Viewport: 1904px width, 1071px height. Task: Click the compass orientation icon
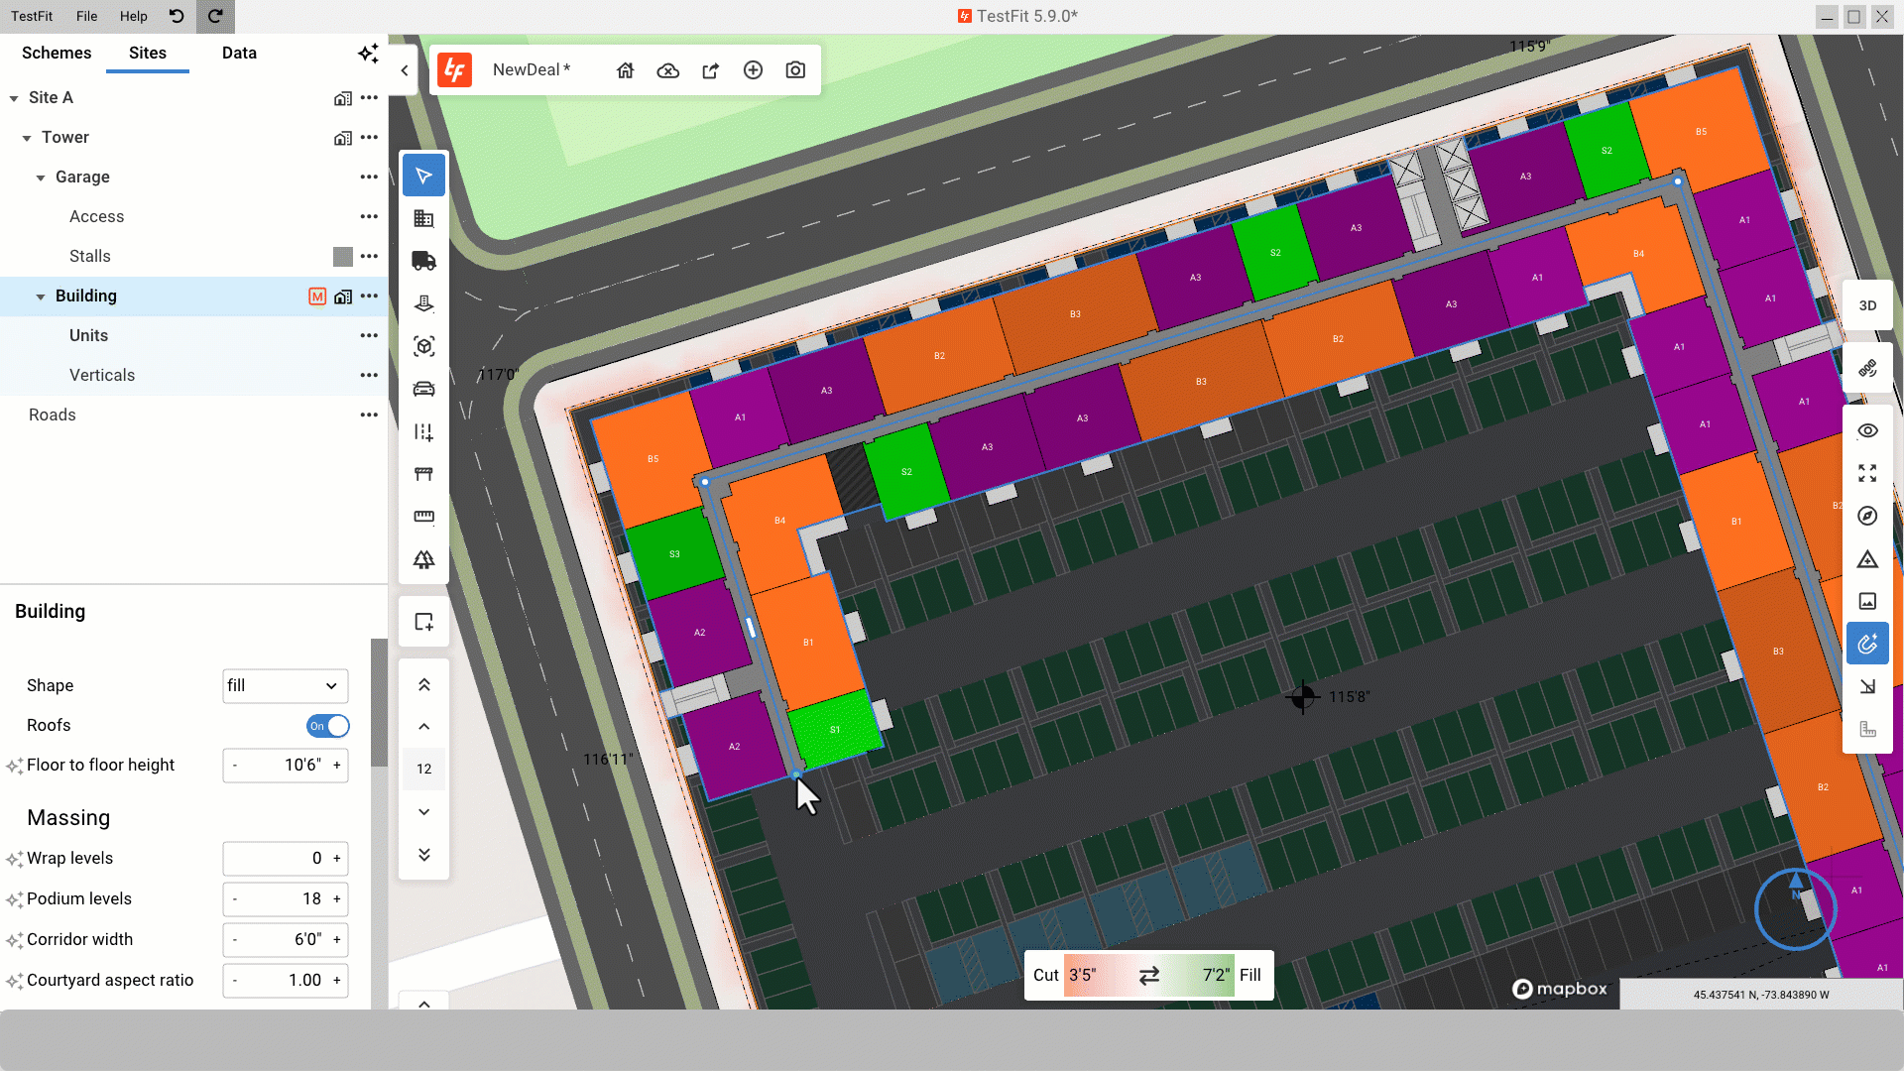[x=1867, y=516]
